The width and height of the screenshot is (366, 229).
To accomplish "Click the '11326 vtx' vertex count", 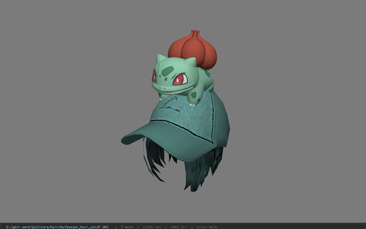I will pos(152,227).
